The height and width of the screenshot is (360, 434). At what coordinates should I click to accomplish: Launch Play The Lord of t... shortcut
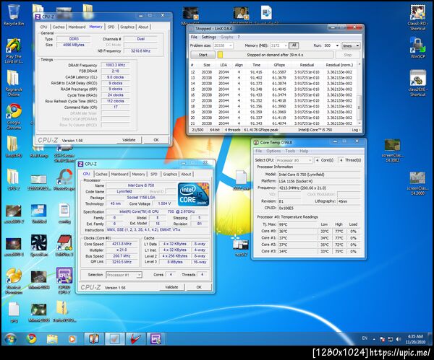(14, 51)
